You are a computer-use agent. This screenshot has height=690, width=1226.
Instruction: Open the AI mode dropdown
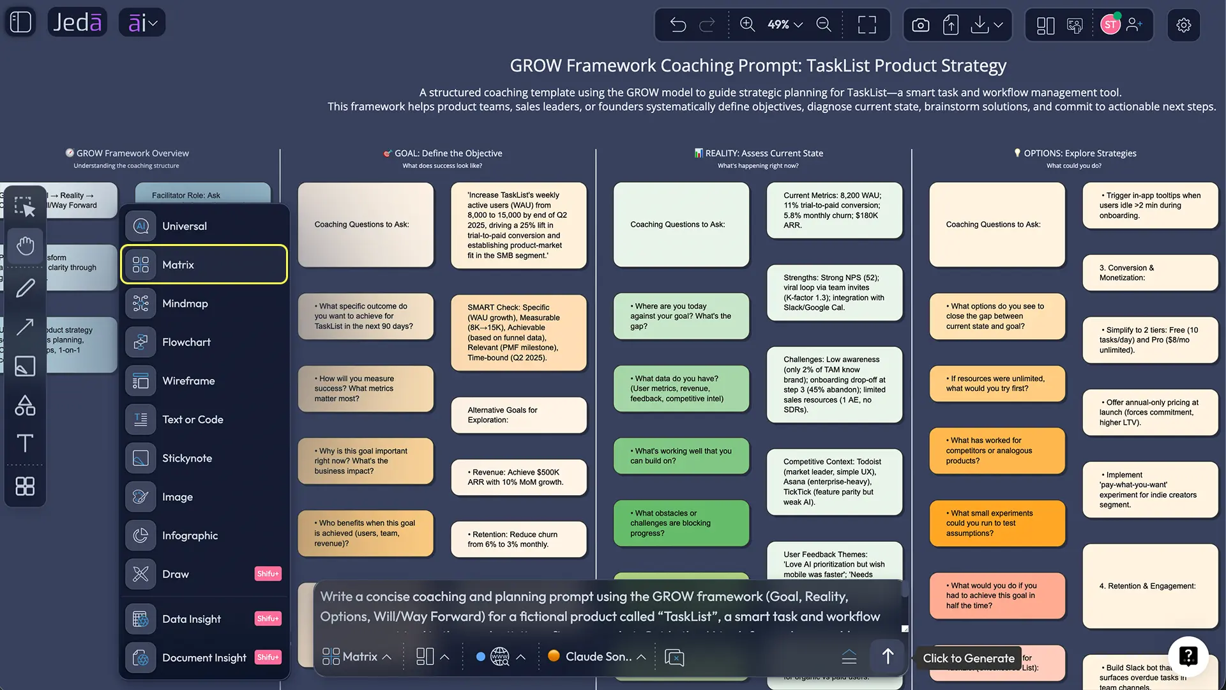click(x=142, y=23)
